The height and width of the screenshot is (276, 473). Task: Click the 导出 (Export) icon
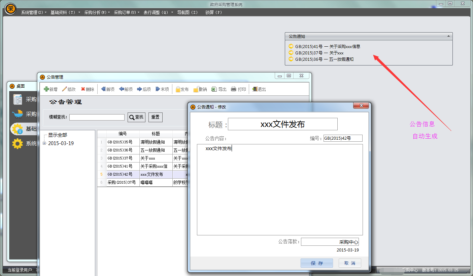(214, 89)
